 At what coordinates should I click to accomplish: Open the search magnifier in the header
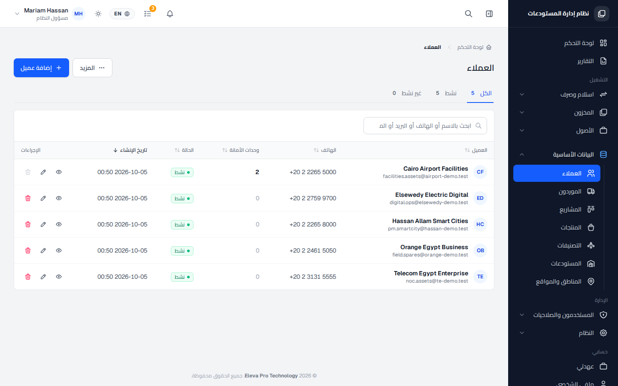pos(469,14)
